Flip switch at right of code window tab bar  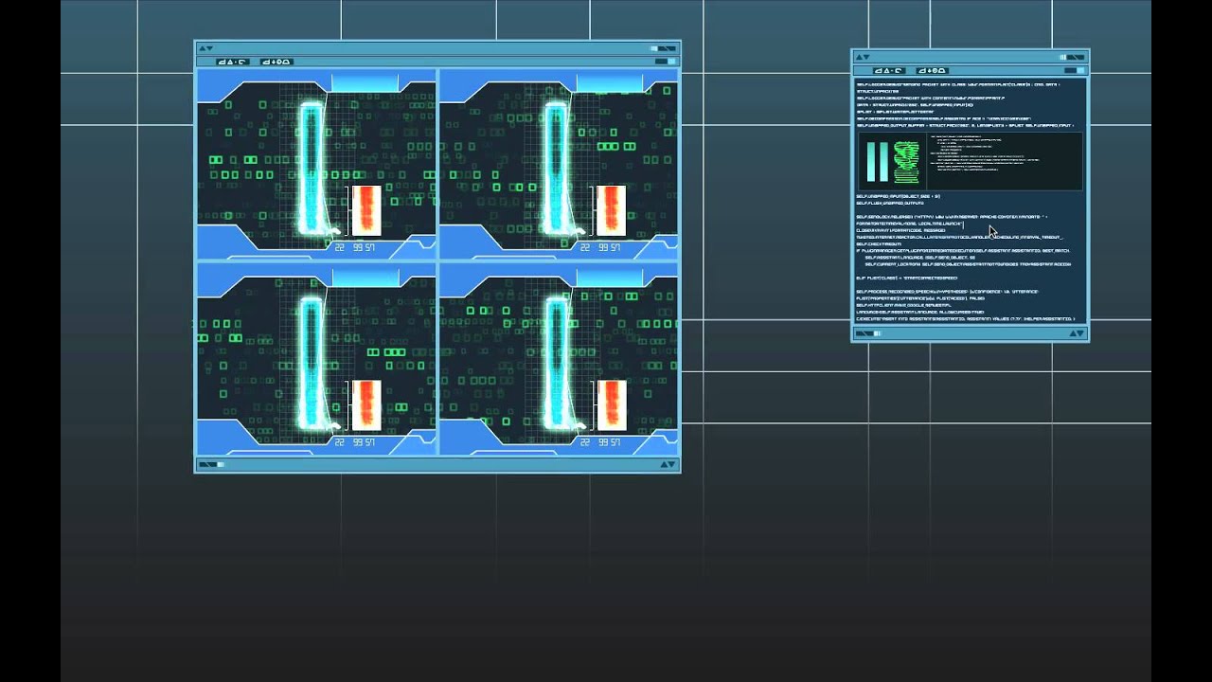1074,70
